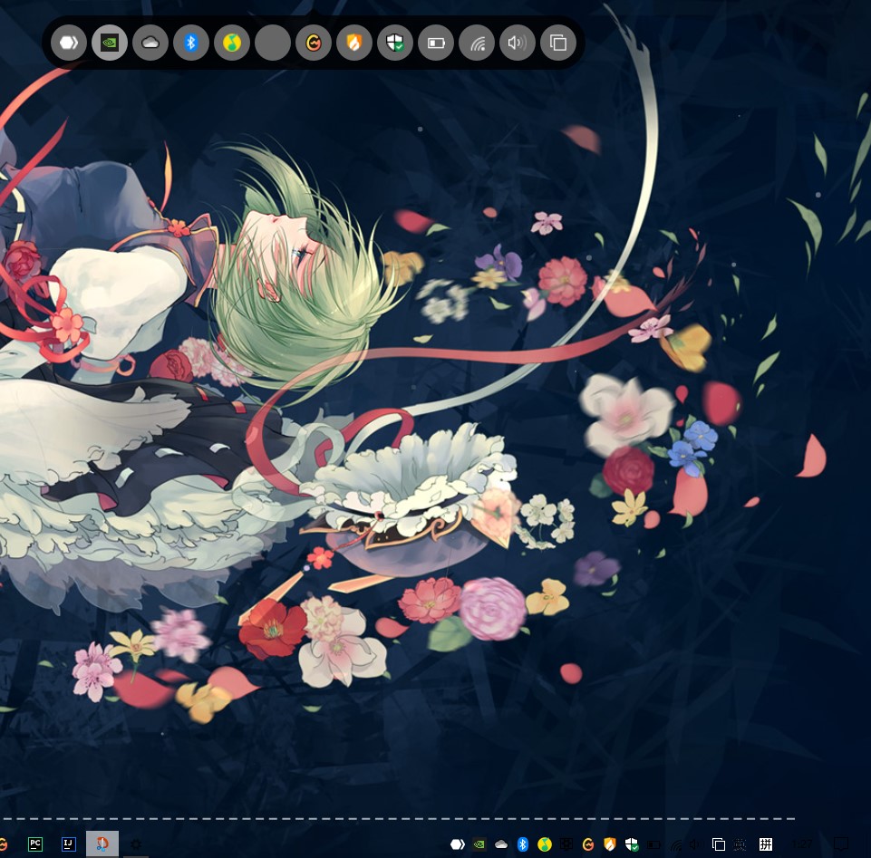The width and height of the screenshot is (871, 858).
Task: Click the white hexagon icon in the floating bar
Action: [x=69, y=43]
